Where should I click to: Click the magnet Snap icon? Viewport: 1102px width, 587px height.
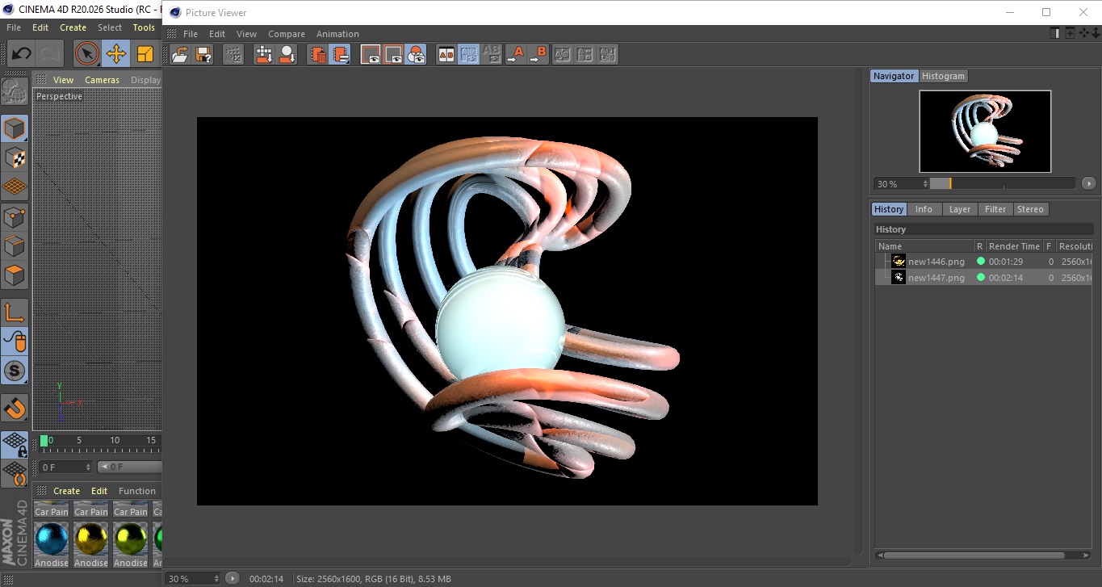(15, 408)
